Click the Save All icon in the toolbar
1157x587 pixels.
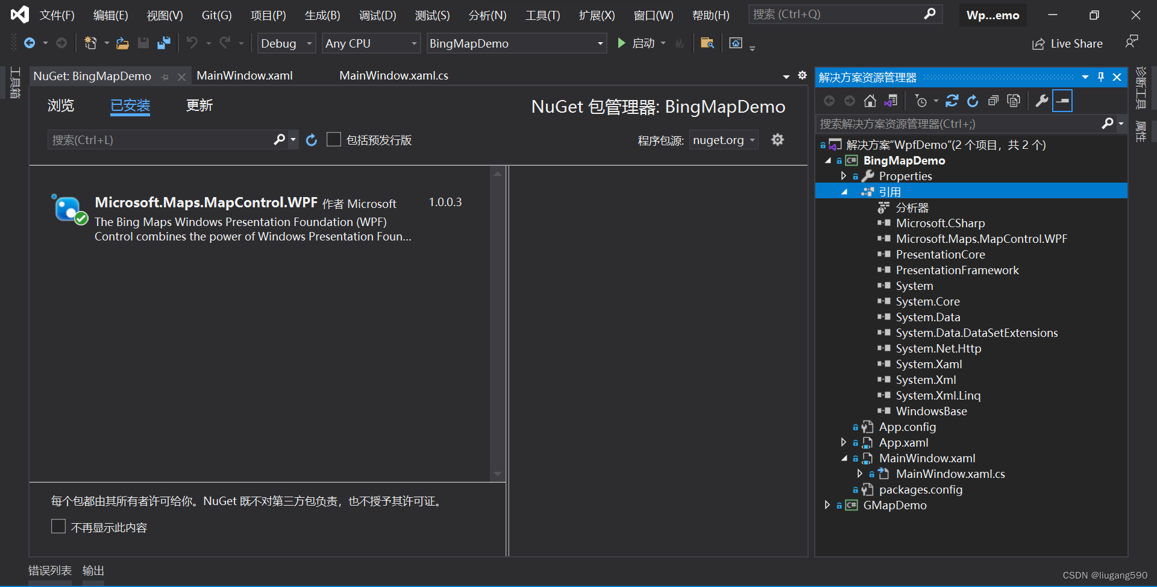pyautogui.click(x=164, y=43)
